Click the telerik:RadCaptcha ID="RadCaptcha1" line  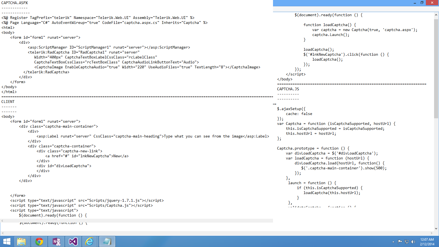click(x=84, y=52)
